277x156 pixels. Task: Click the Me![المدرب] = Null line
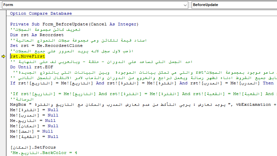30,115
